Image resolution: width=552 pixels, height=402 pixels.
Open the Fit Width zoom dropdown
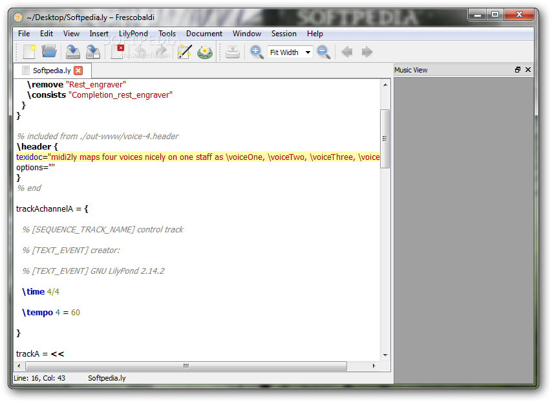[290, 52]
